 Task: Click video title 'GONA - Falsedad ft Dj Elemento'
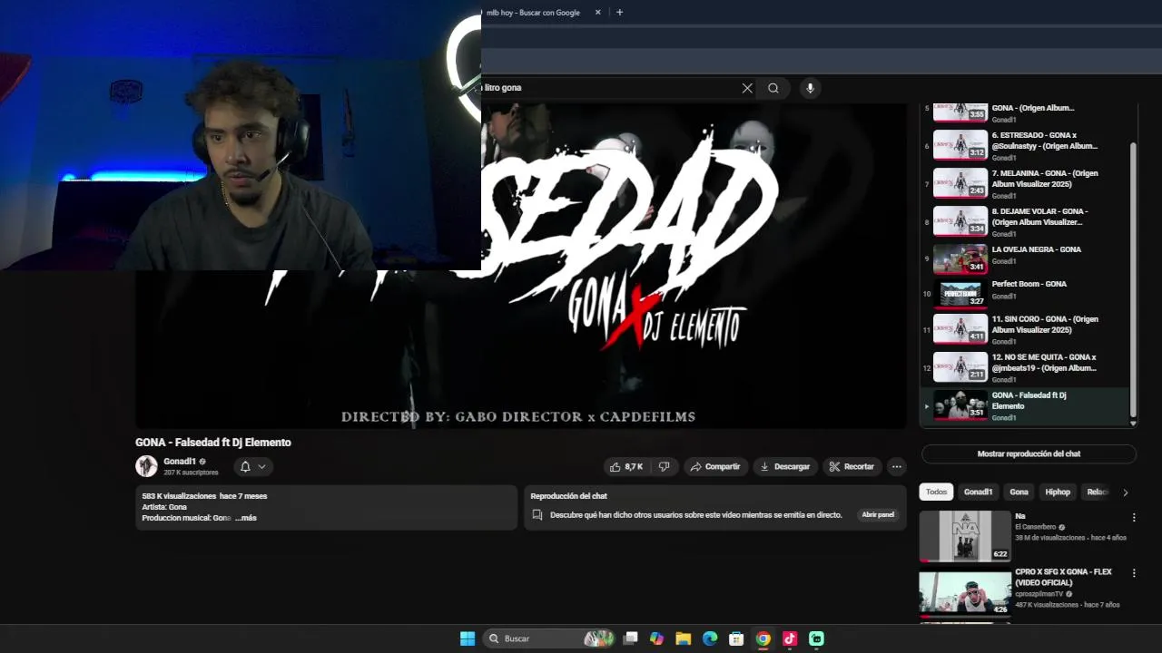[x=213, y=443]
